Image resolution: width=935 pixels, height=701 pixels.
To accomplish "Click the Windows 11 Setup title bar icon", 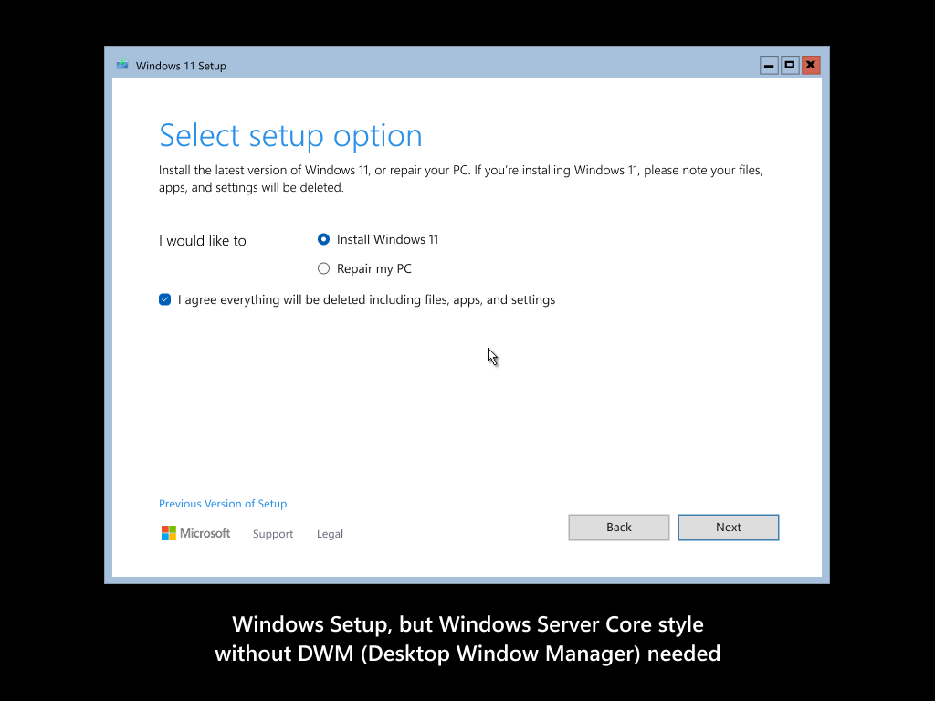I will click(x=122, y=66).
